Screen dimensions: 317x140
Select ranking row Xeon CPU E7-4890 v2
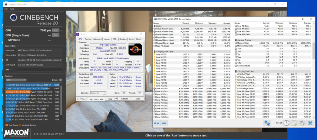(x=33, y=88)
